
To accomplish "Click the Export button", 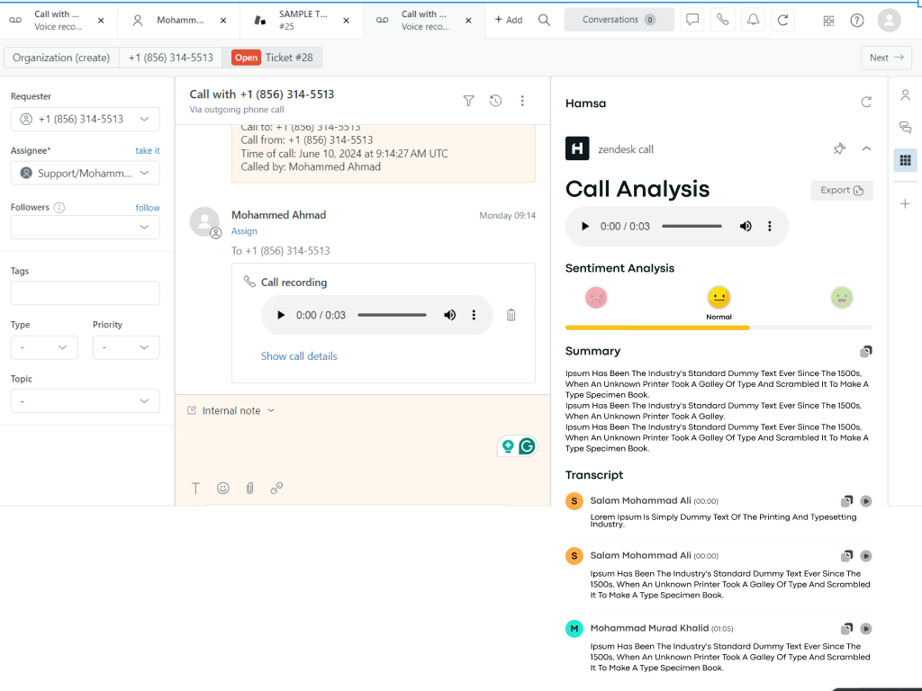I will click(841, 190).
